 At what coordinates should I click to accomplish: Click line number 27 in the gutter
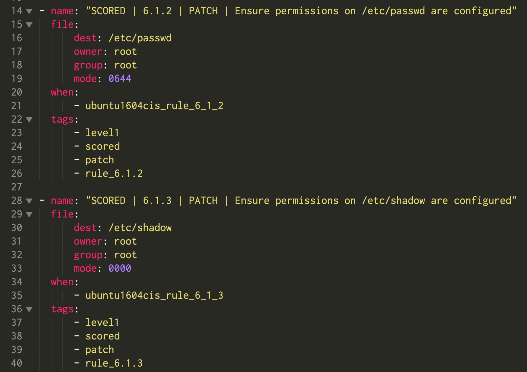tap(17, 187)
